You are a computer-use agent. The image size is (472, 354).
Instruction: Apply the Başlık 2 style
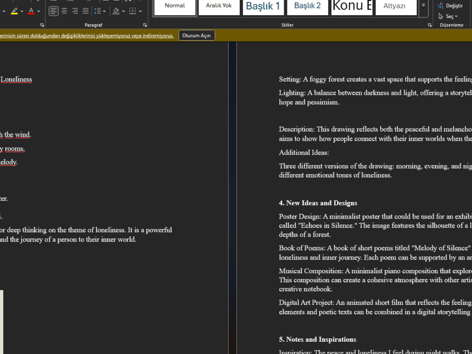point(307,7)
